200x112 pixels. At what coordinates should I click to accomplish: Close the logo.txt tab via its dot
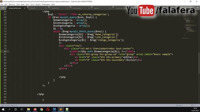[110, 8]
